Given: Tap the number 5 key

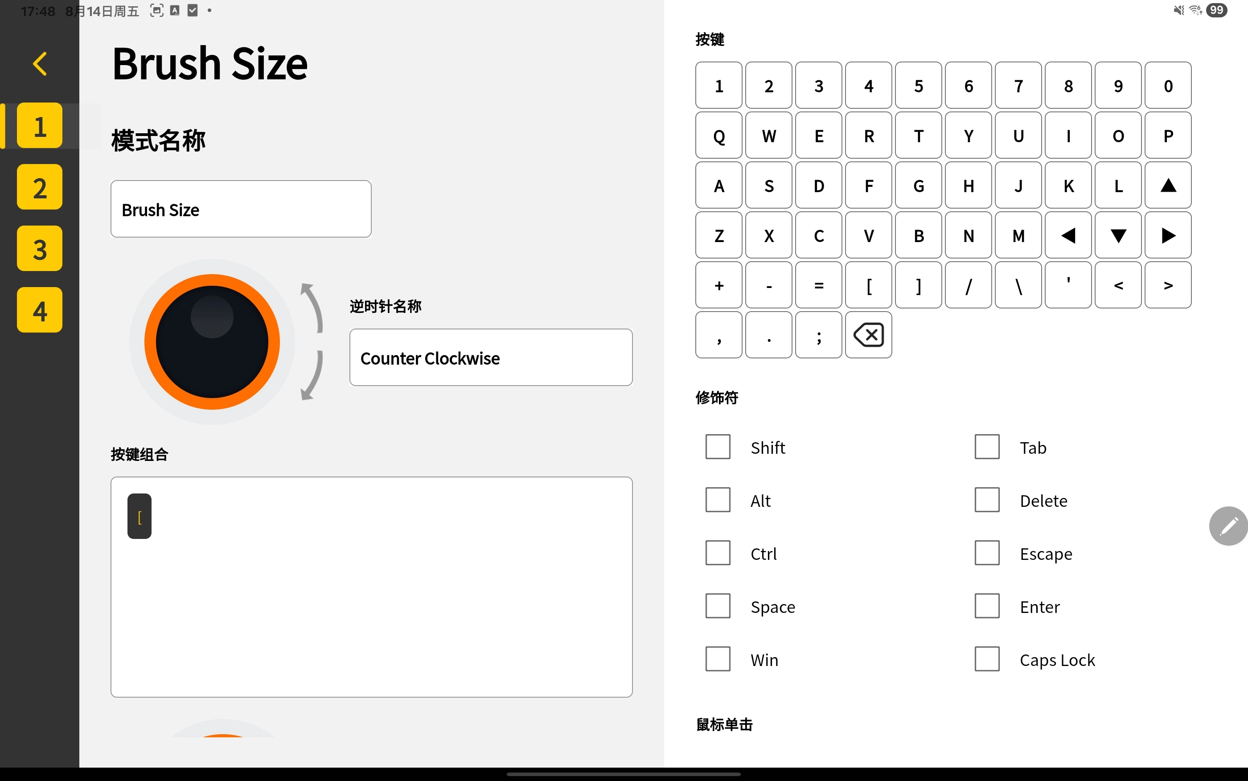Looking at the screenshot, I should click(x=919, y=86).
